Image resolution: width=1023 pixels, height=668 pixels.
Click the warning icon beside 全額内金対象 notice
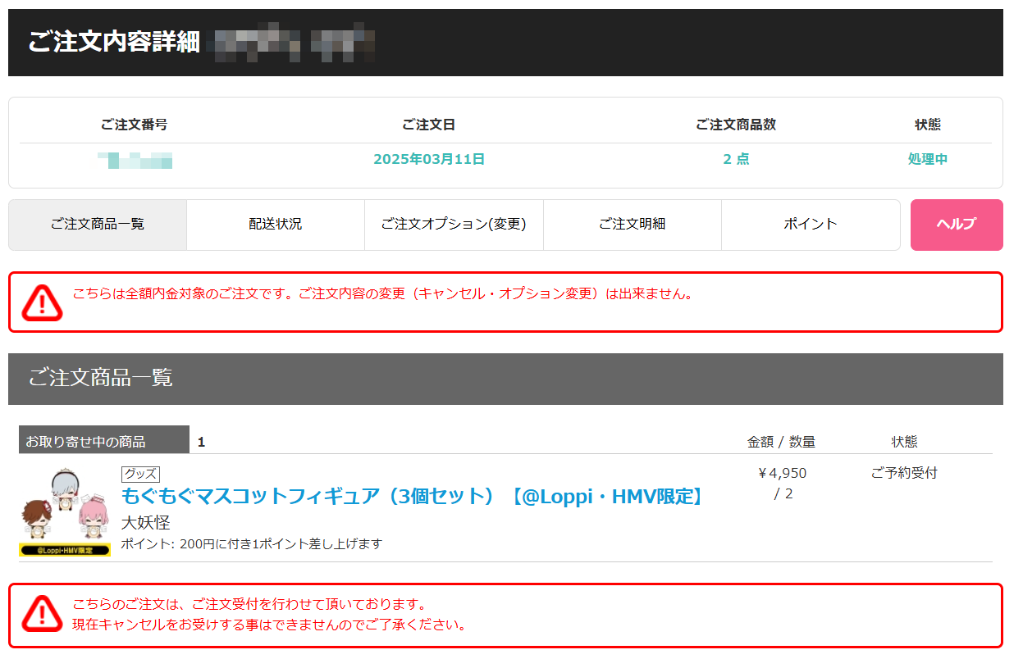pos(42,302)
